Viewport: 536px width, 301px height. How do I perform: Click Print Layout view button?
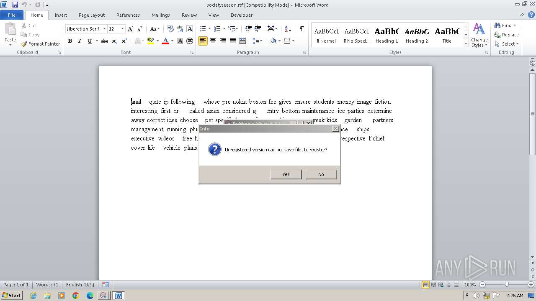[425, 285]
